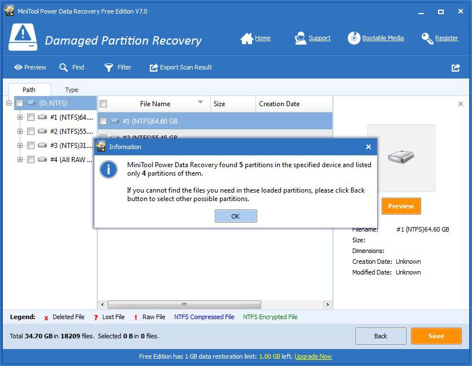
Task: Click the drive icon of #3 (NTFS)31 tree node
Action: pos(42,145)
